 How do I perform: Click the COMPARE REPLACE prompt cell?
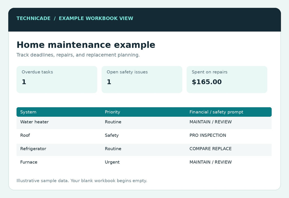pyautogui.click(x=211, y=149)
